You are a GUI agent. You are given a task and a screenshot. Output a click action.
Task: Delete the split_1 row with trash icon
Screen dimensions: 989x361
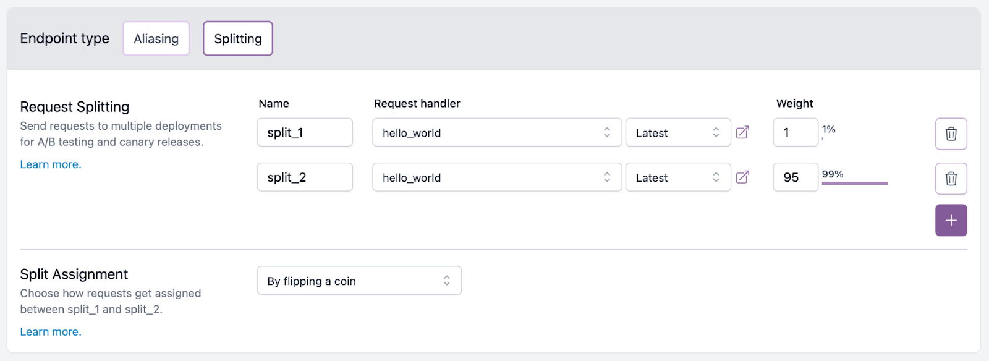click(x=951, y=134)
